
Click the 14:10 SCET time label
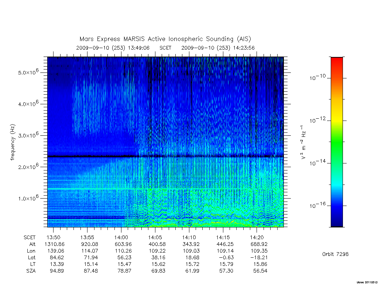click(x=189, y=237)
